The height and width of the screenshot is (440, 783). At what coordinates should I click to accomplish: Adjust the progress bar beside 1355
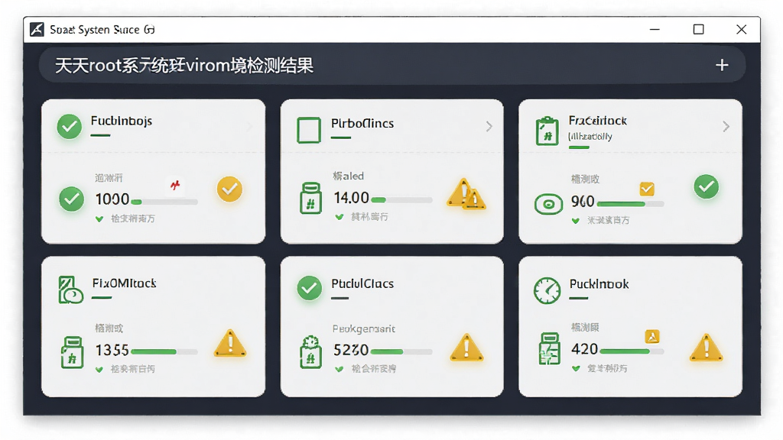click(164, 351)
